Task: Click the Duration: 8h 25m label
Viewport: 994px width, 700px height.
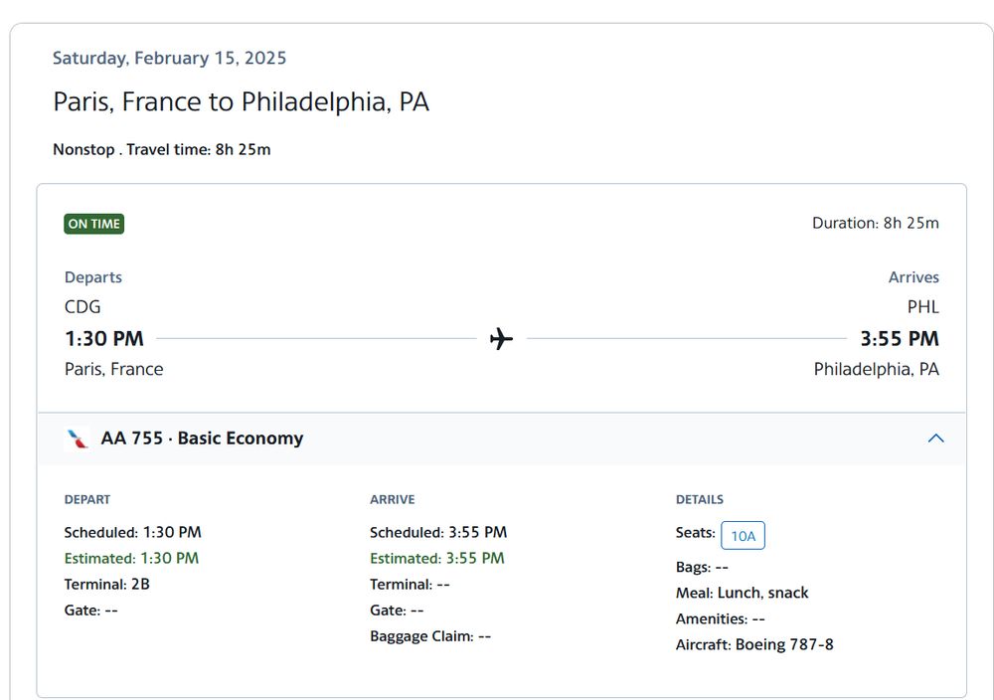Action: pos(875,223)
